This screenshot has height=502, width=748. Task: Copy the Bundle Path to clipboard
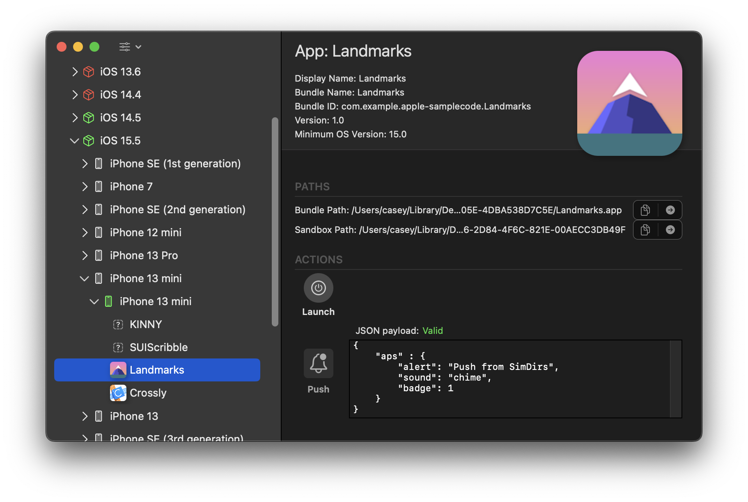pos(645,210)
